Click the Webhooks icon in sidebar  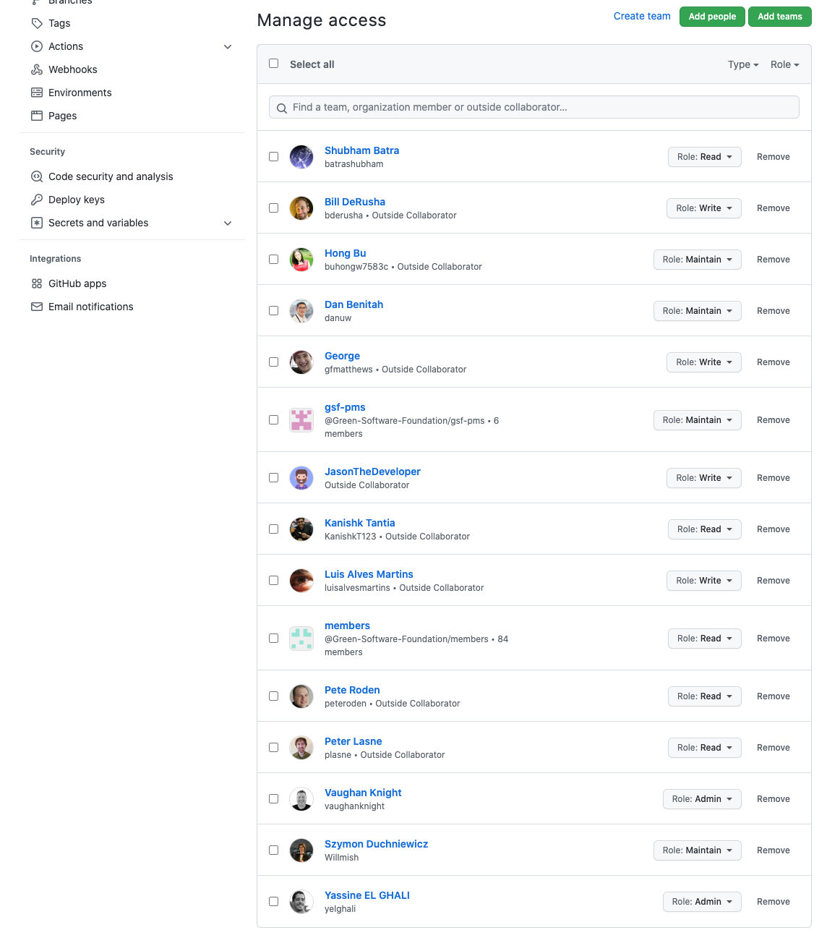click(37, 69)
